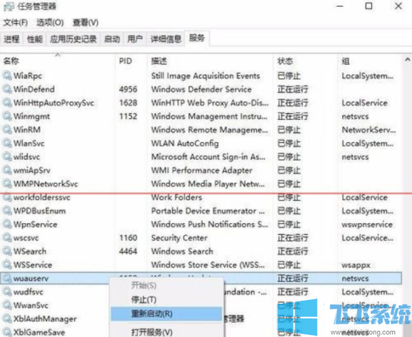Image resolution: width=412 pixels, height=337 pixels.
Task: Click the gear icon beside WwanSvc
Action: tap(7, 305)
